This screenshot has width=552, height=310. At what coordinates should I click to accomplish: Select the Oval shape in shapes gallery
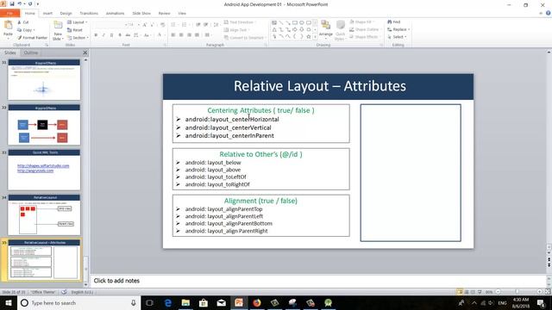[302, 23]
